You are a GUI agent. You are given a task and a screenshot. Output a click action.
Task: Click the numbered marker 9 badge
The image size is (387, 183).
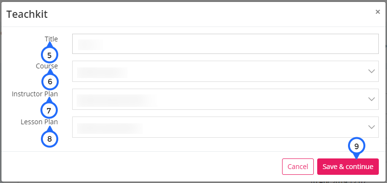pos(356,146)
